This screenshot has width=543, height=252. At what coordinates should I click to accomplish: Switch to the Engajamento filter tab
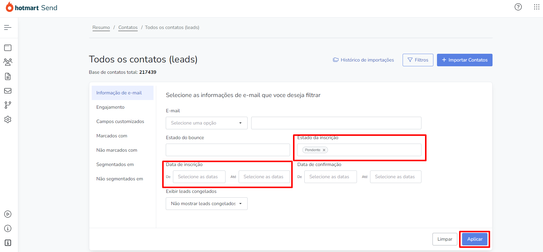(110, 107)
